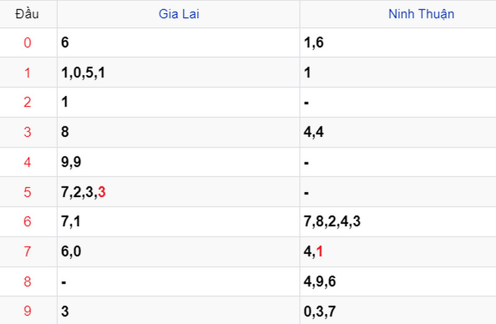This screenshot has height=324, width=496.
Task: Select row head number 9
Action: [27, 311]
